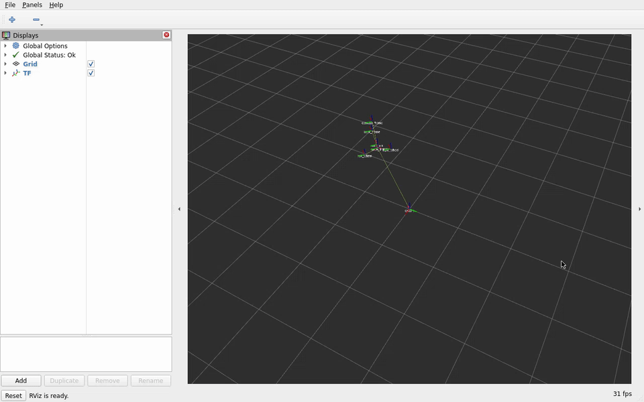Click the blue minus toolbar icon

coord(36,19)
